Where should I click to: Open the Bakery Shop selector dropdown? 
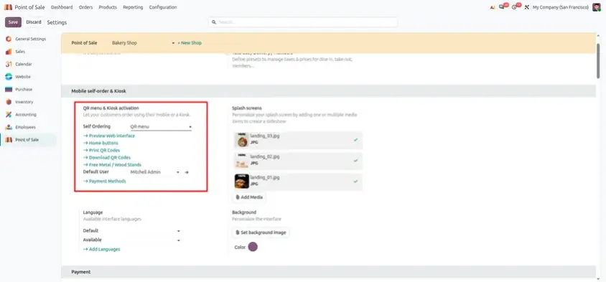[x=143, y=43]
